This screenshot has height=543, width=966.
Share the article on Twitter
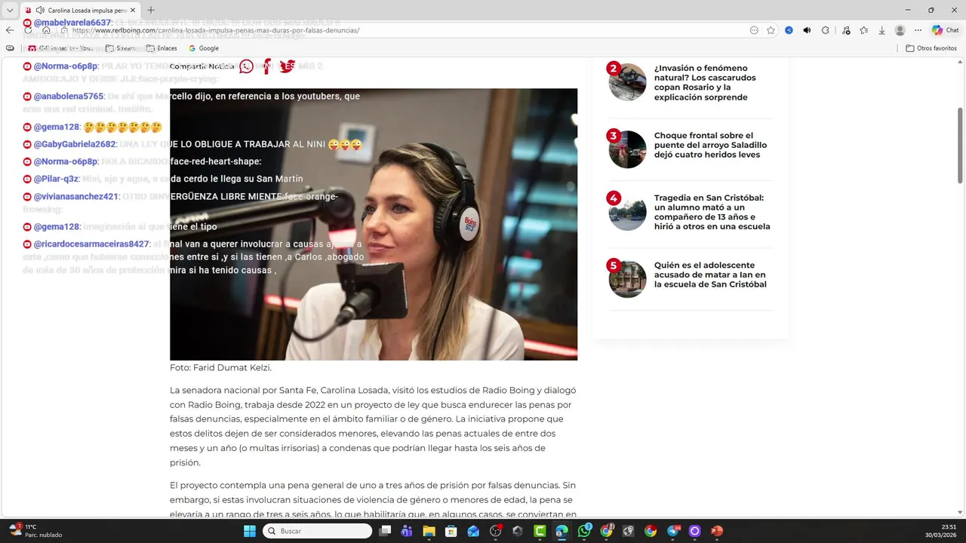287,66
